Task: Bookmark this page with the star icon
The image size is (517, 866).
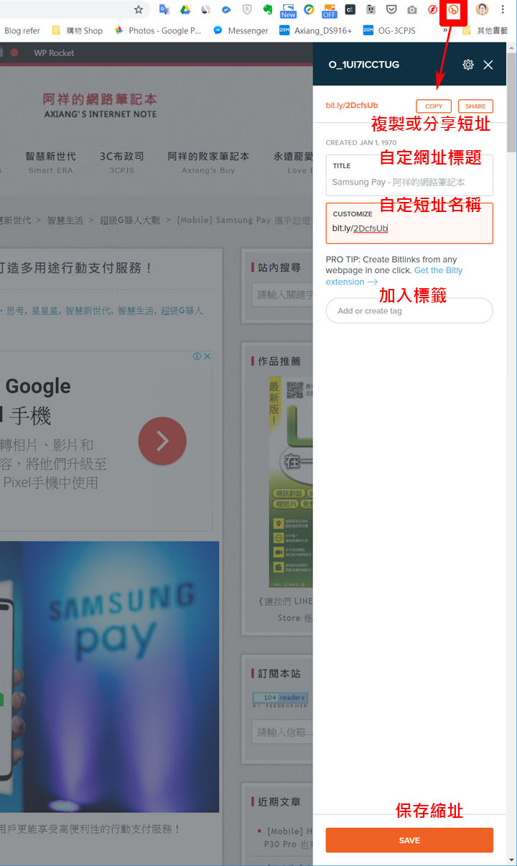Action: [x=139, y=9]
